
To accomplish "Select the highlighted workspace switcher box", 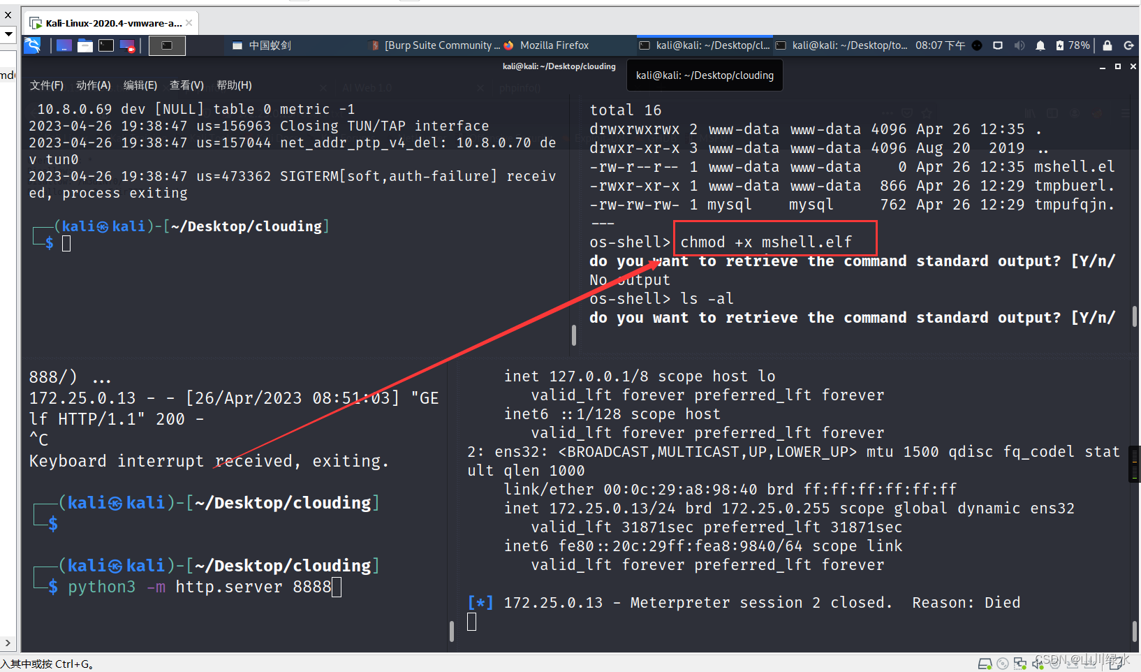I will coord(167,45).
